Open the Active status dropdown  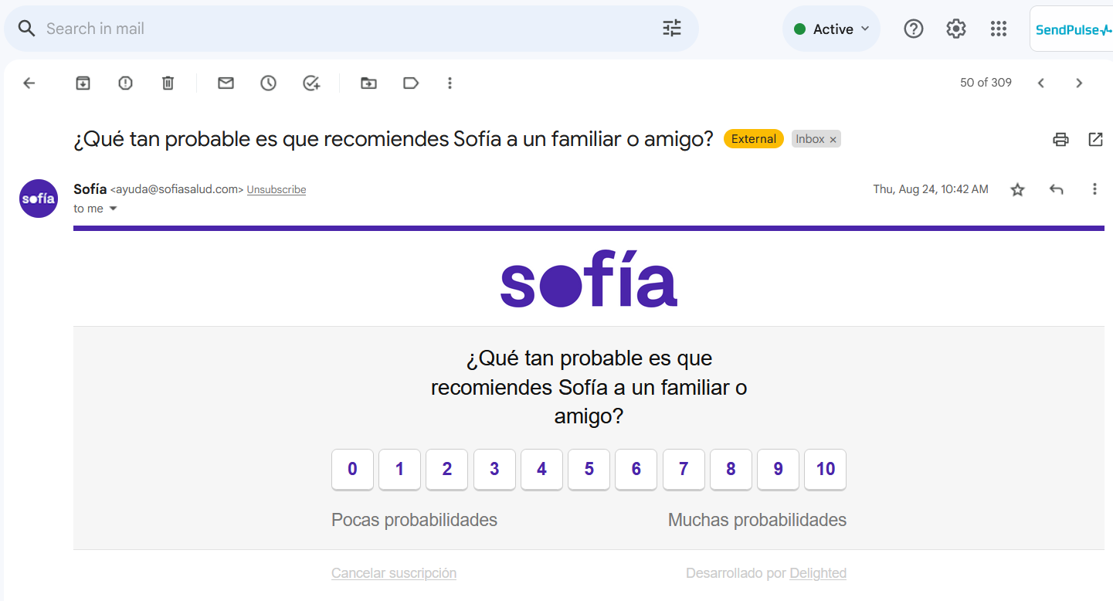click(831, 29)
